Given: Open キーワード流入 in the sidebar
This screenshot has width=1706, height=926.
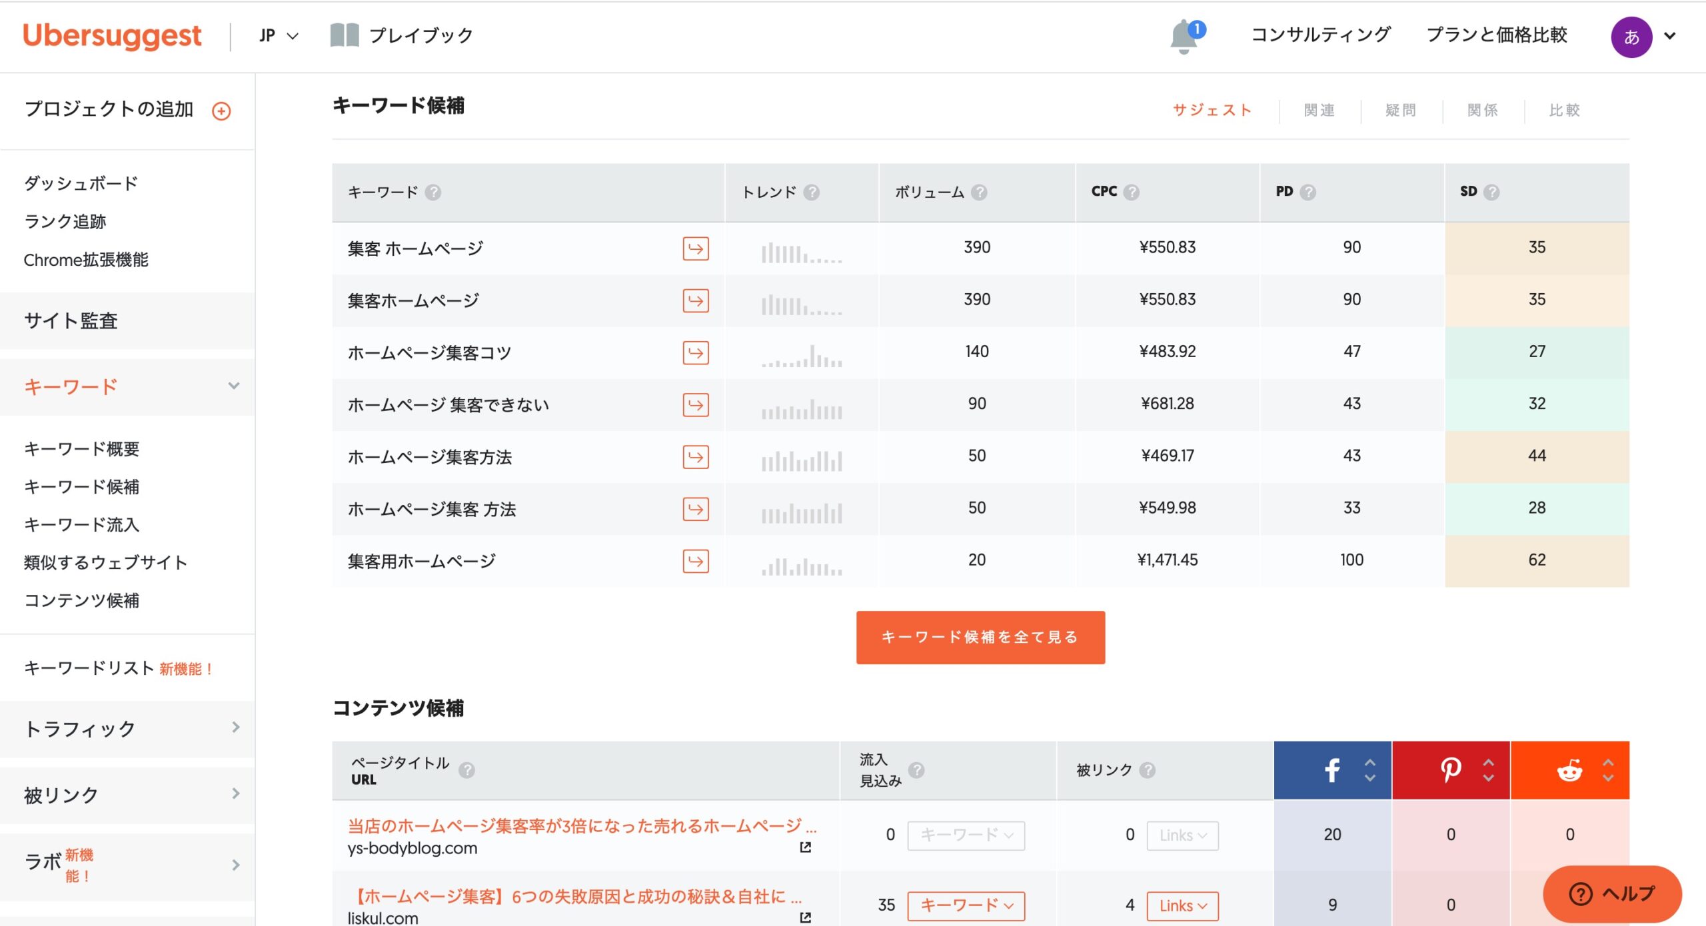Looking at the screenshot, I should 81,525.
